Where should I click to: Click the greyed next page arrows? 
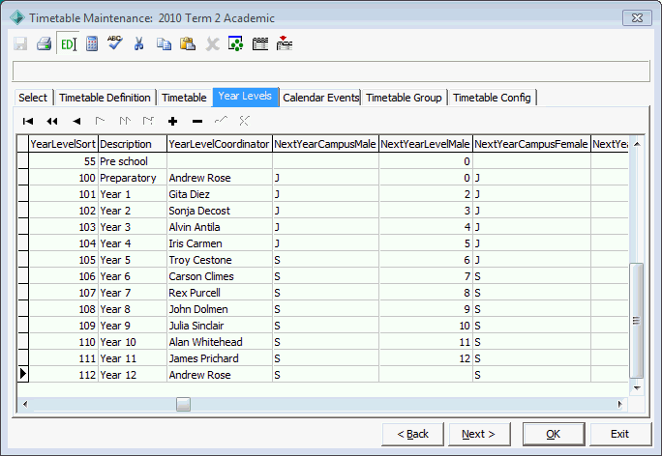click(x=125, y=121)
